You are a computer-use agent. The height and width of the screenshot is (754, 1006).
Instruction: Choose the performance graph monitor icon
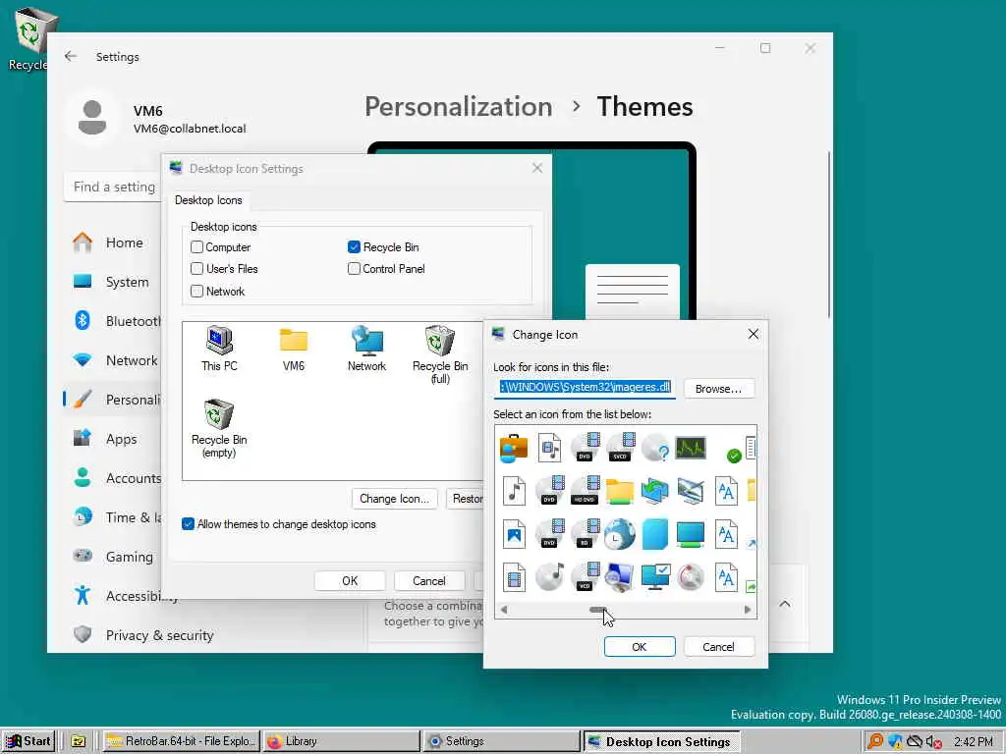(x=691, y=447)
